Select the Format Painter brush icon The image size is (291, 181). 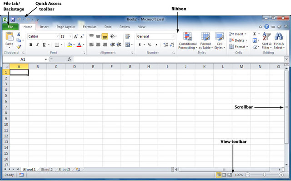click(x=19, y=47)
